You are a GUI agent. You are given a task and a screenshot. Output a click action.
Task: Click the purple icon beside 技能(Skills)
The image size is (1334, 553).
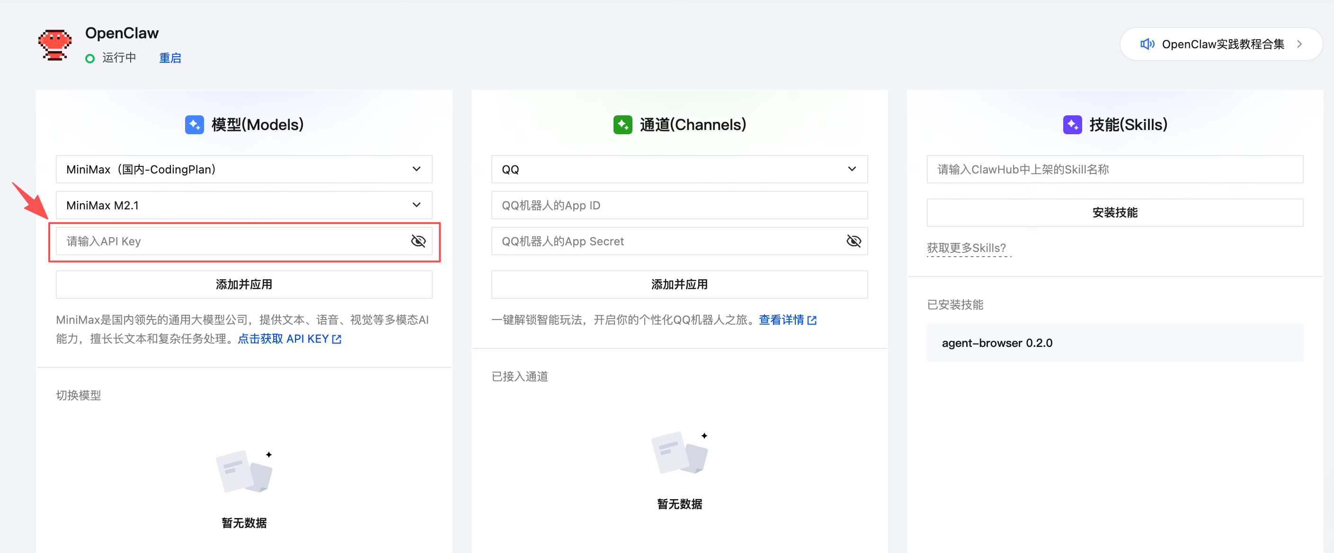1073,125
